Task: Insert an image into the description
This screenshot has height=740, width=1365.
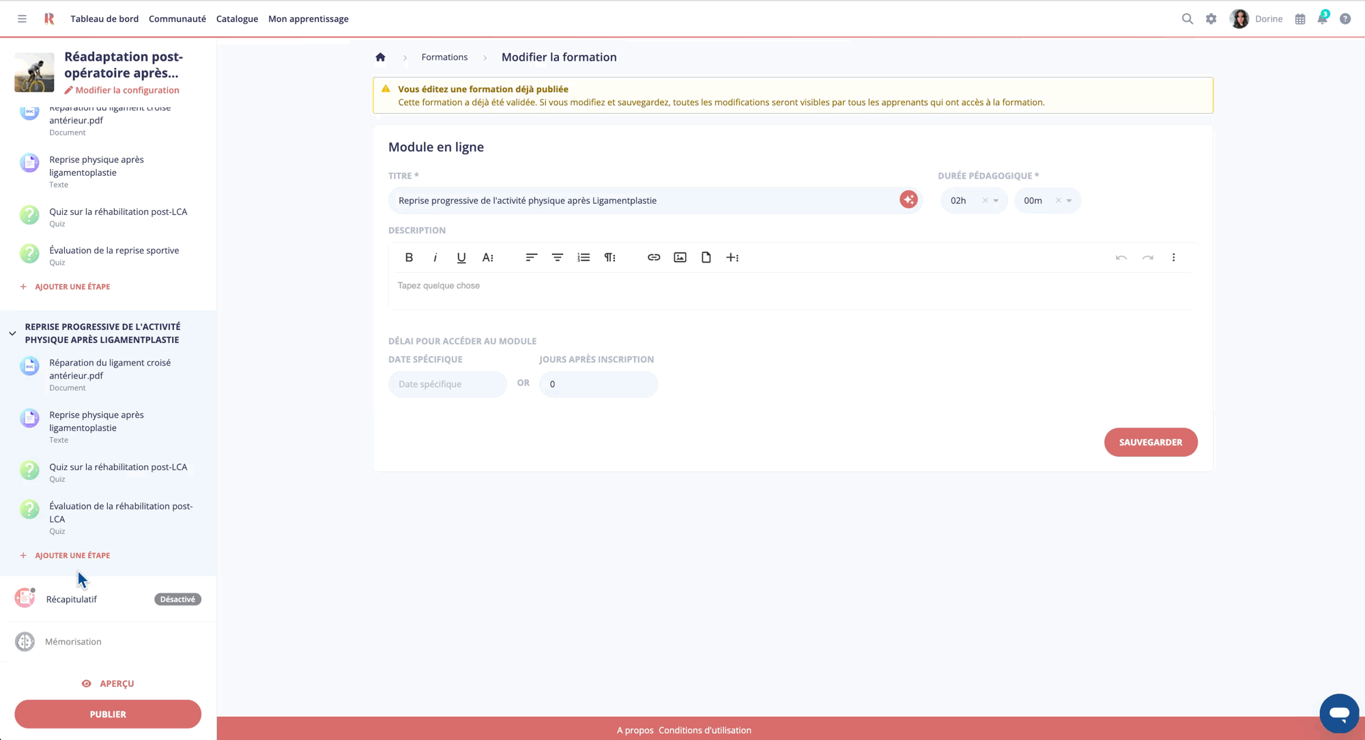Action: pyautogui.click(x=680, y=257)
